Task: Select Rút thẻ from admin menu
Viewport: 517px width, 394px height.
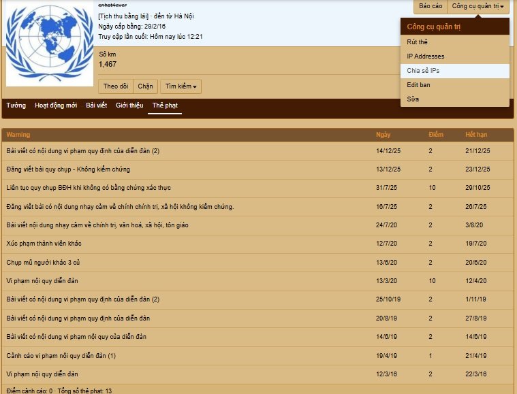Action: [x=455, y=42]
